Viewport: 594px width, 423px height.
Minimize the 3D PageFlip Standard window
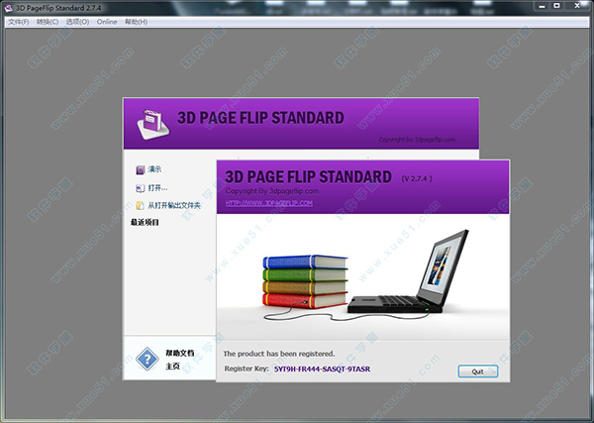[543, 6]
